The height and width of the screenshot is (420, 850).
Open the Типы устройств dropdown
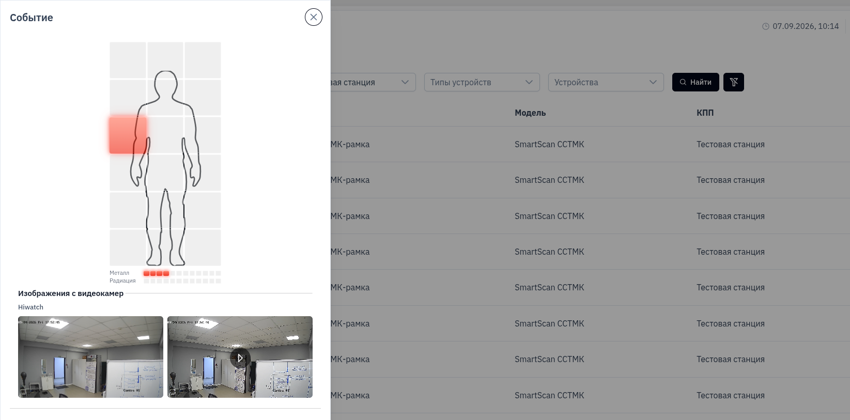click(x=482, y=82)
